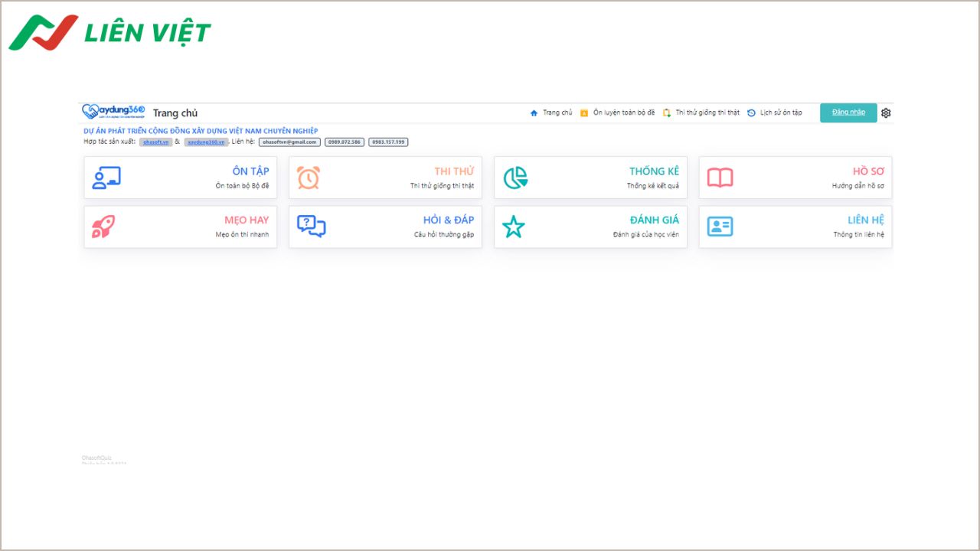Click the subtitle Mẹo ôn thi nhanh
This screenshot has height=551, width=980.
click(x=242, y=235)
